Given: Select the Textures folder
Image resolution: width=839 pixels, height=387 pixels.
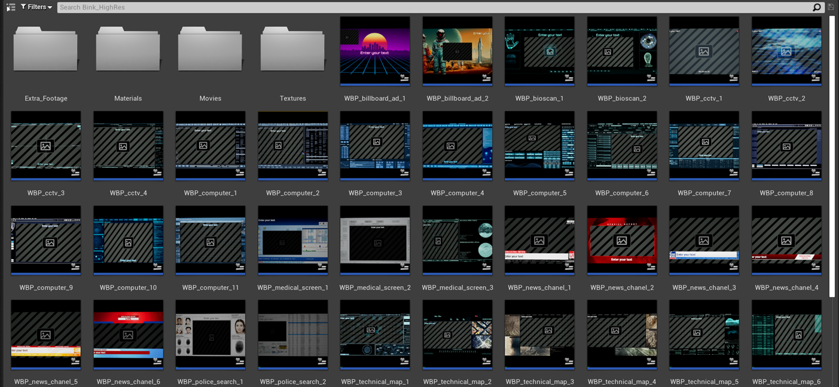Looking at the screenshot, I should 292,51.
